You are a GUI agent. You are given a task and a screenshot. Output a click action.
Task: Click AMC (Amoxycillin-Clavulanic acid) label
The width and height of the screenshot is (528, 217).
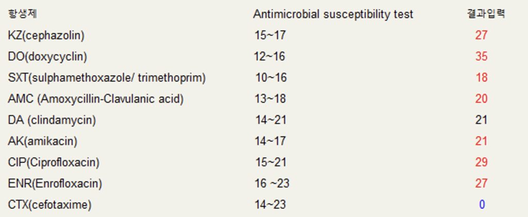click(95, 99)
